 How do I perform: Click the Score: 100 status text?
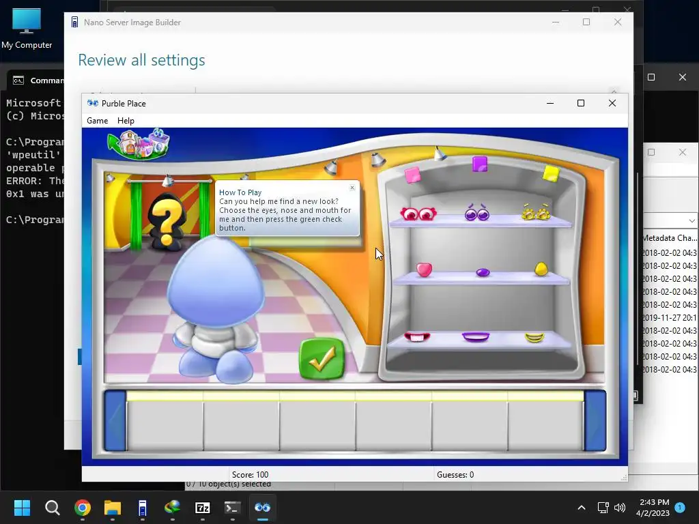click(x=250, y=475)
